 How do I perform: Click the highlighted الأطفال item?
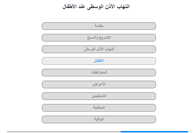coord(99,61)
